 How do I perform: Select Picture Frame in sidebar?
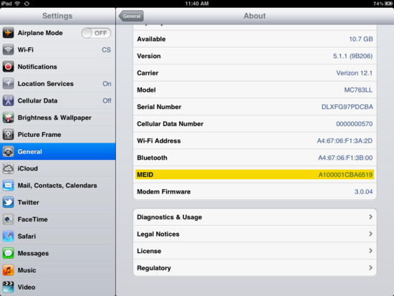(x=58, y=135)
